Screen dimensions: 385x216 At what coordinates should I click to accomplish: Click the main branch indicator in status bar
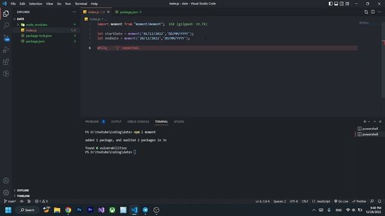[10, 202]
